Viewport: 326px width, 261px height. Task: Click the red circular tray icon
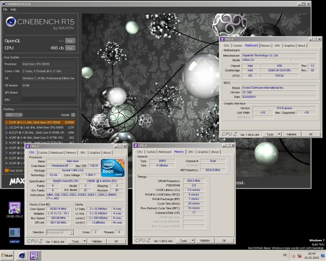coord(293,256)
